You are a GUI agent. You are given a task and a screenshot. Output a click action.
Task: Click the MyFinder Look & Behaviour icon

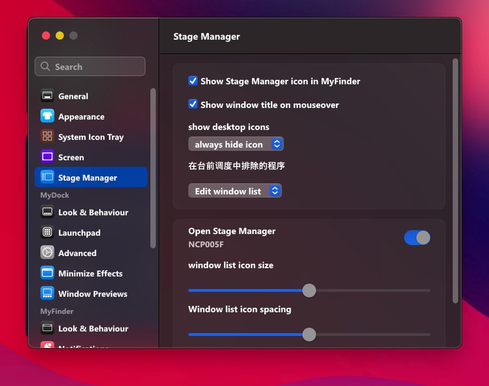pyautogui.click(x=47, y=328)
